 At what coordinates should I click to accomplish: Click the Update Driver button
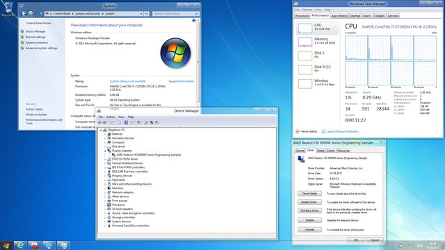(x=309, y=202)
